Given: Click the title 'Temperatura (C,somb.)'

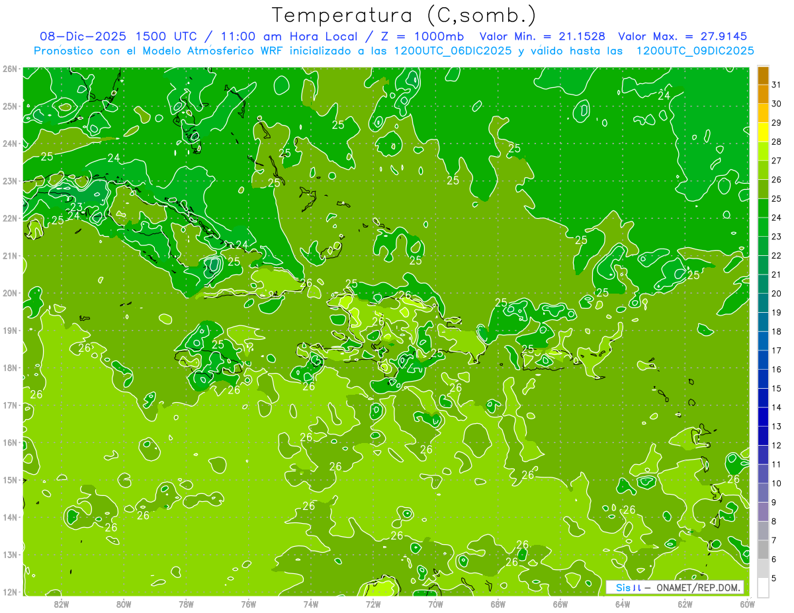Looking at the screenshot, I should pyautogui.click(x=404, y=15).
